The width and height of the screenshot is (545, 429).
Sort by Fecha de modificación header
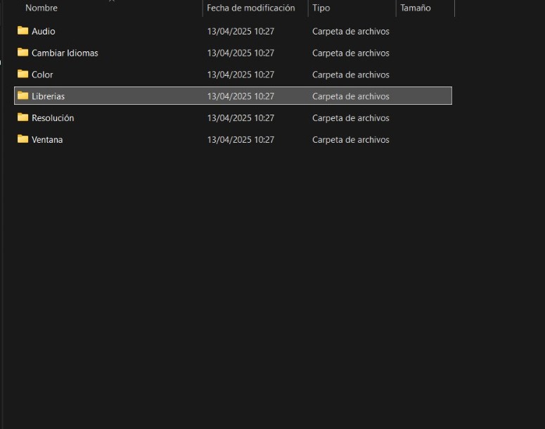tap(251, 8)
